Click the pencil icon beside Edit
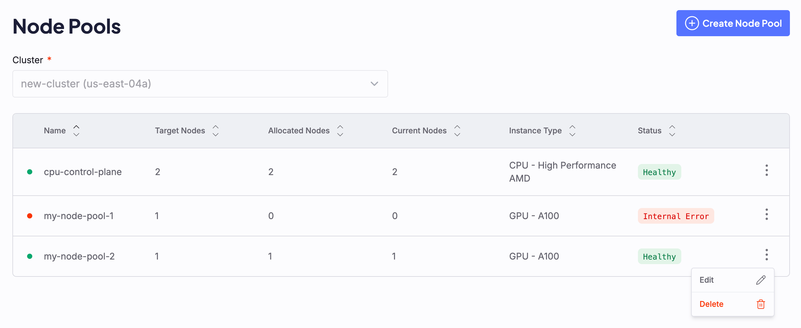The width and height of the screenshot is (801, 328). click(x=761, y=280)
